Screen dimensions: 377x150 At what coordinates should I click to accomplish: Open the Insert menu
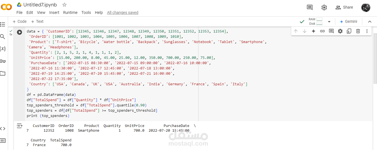[x=54, y=12]
